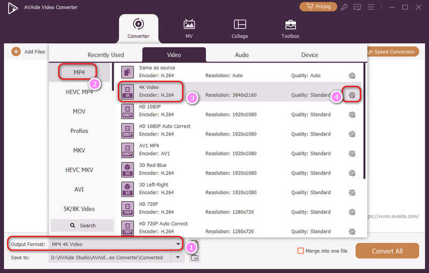This screenshot has width=429, height=273.
Task: Click the Add Files plus icon
Action: coord(16,51)
